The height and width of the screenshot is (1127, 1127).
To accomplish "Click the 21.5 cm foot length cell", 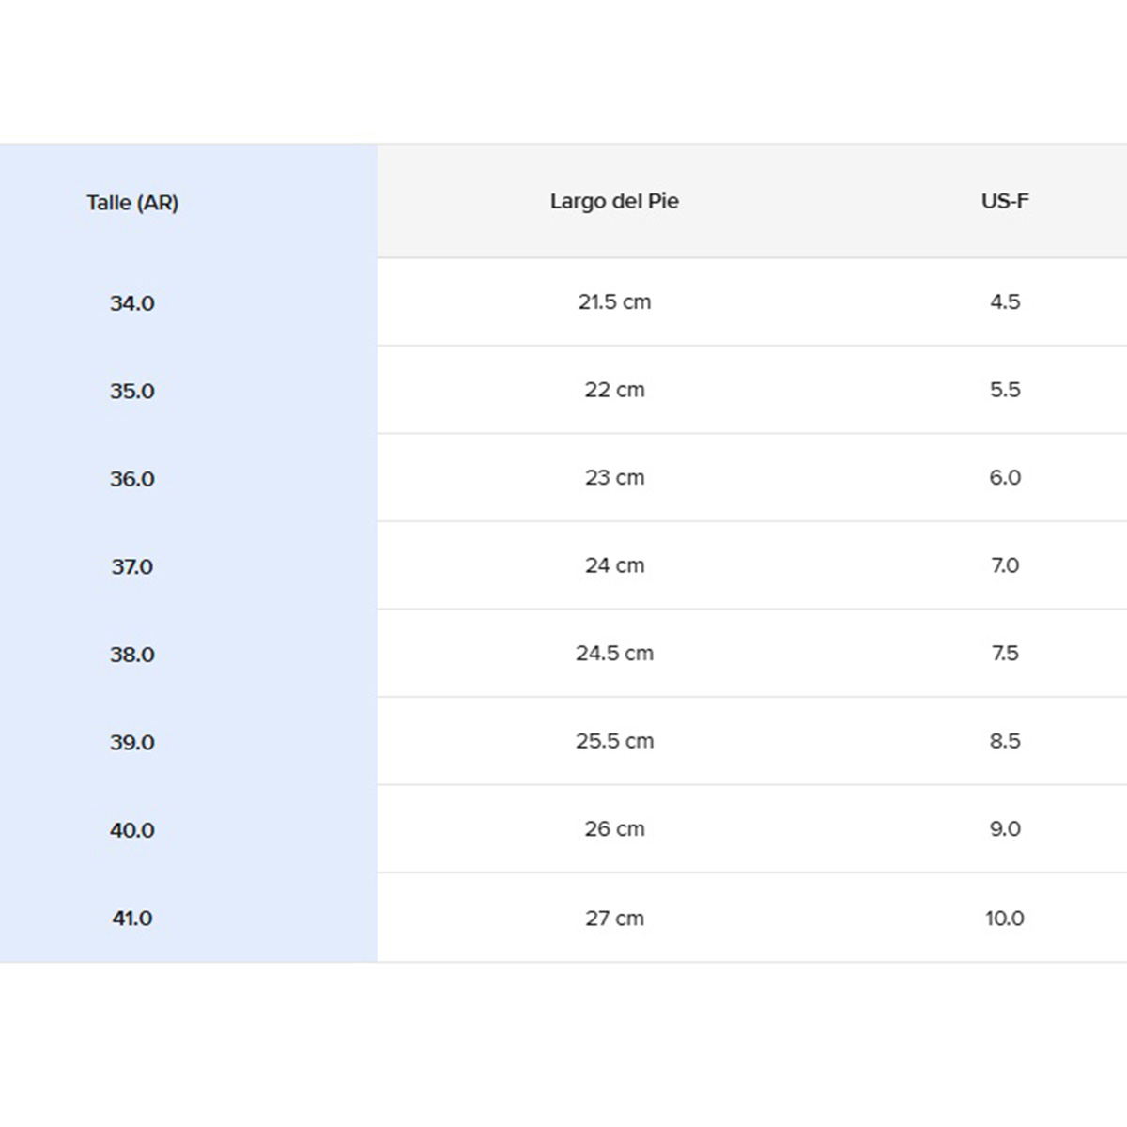I will [614, 301].
